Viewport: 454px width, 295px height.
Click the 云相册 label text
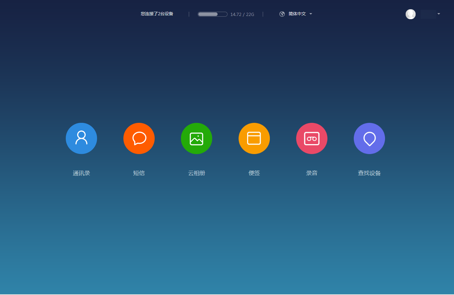197,173
